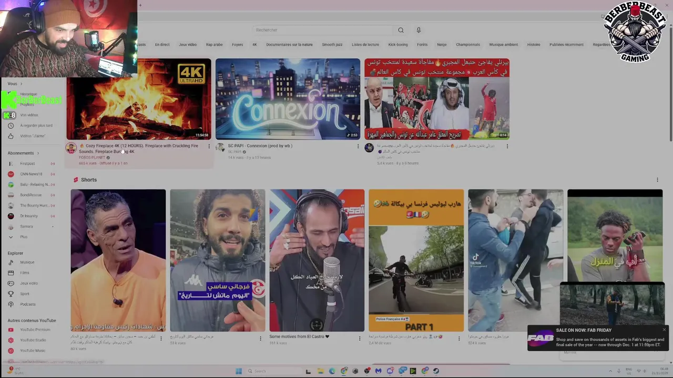Open the Vos vidéos sidebar link

29,115
